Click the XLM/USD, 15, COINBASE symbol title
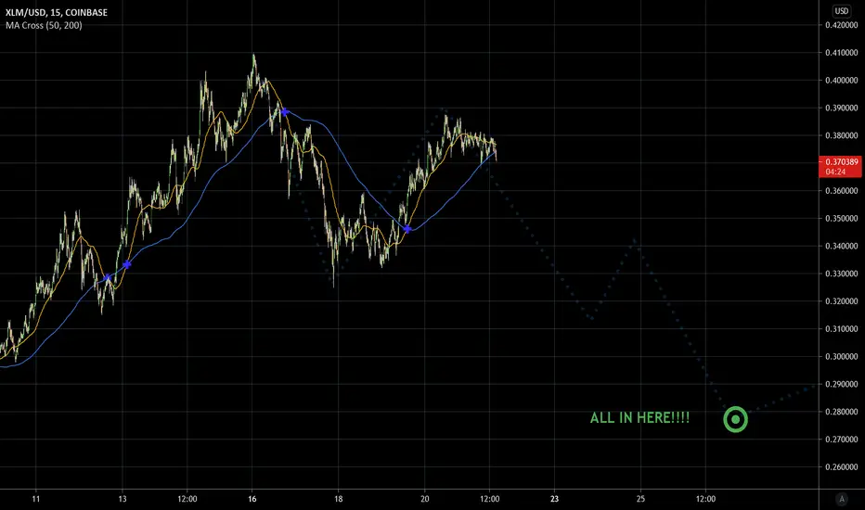Viewport: 865px width, 510px height. (x=57, y=12)
